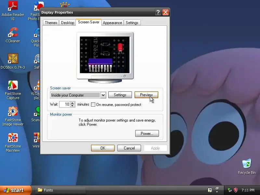This screenshot has height=195, width=260.
Task: Open CCleaner desktop shortcut
Action: coord(13,35)
